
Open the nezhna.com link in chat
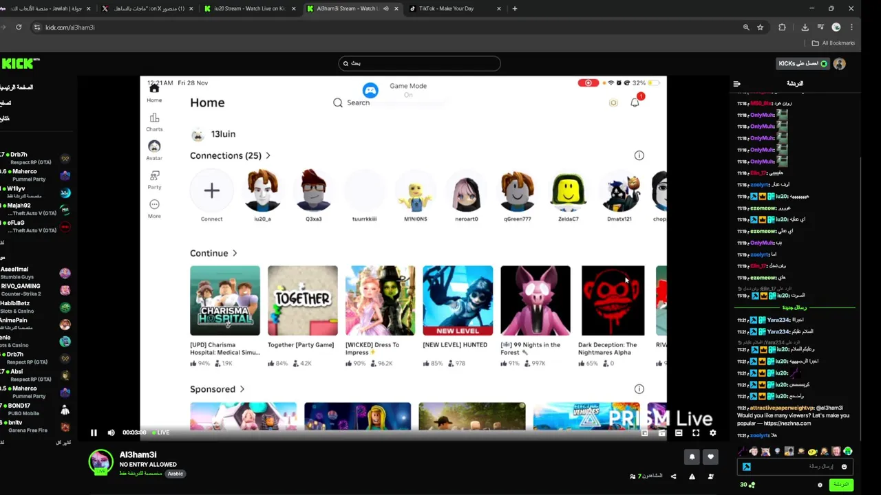click(x=787, y=423)
